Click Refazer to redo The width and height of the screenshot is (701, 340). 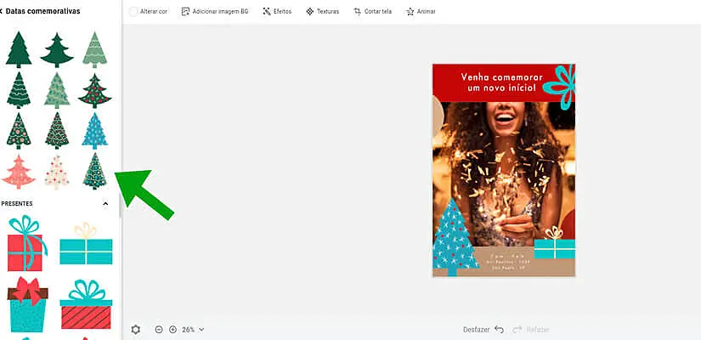point(531,330)
